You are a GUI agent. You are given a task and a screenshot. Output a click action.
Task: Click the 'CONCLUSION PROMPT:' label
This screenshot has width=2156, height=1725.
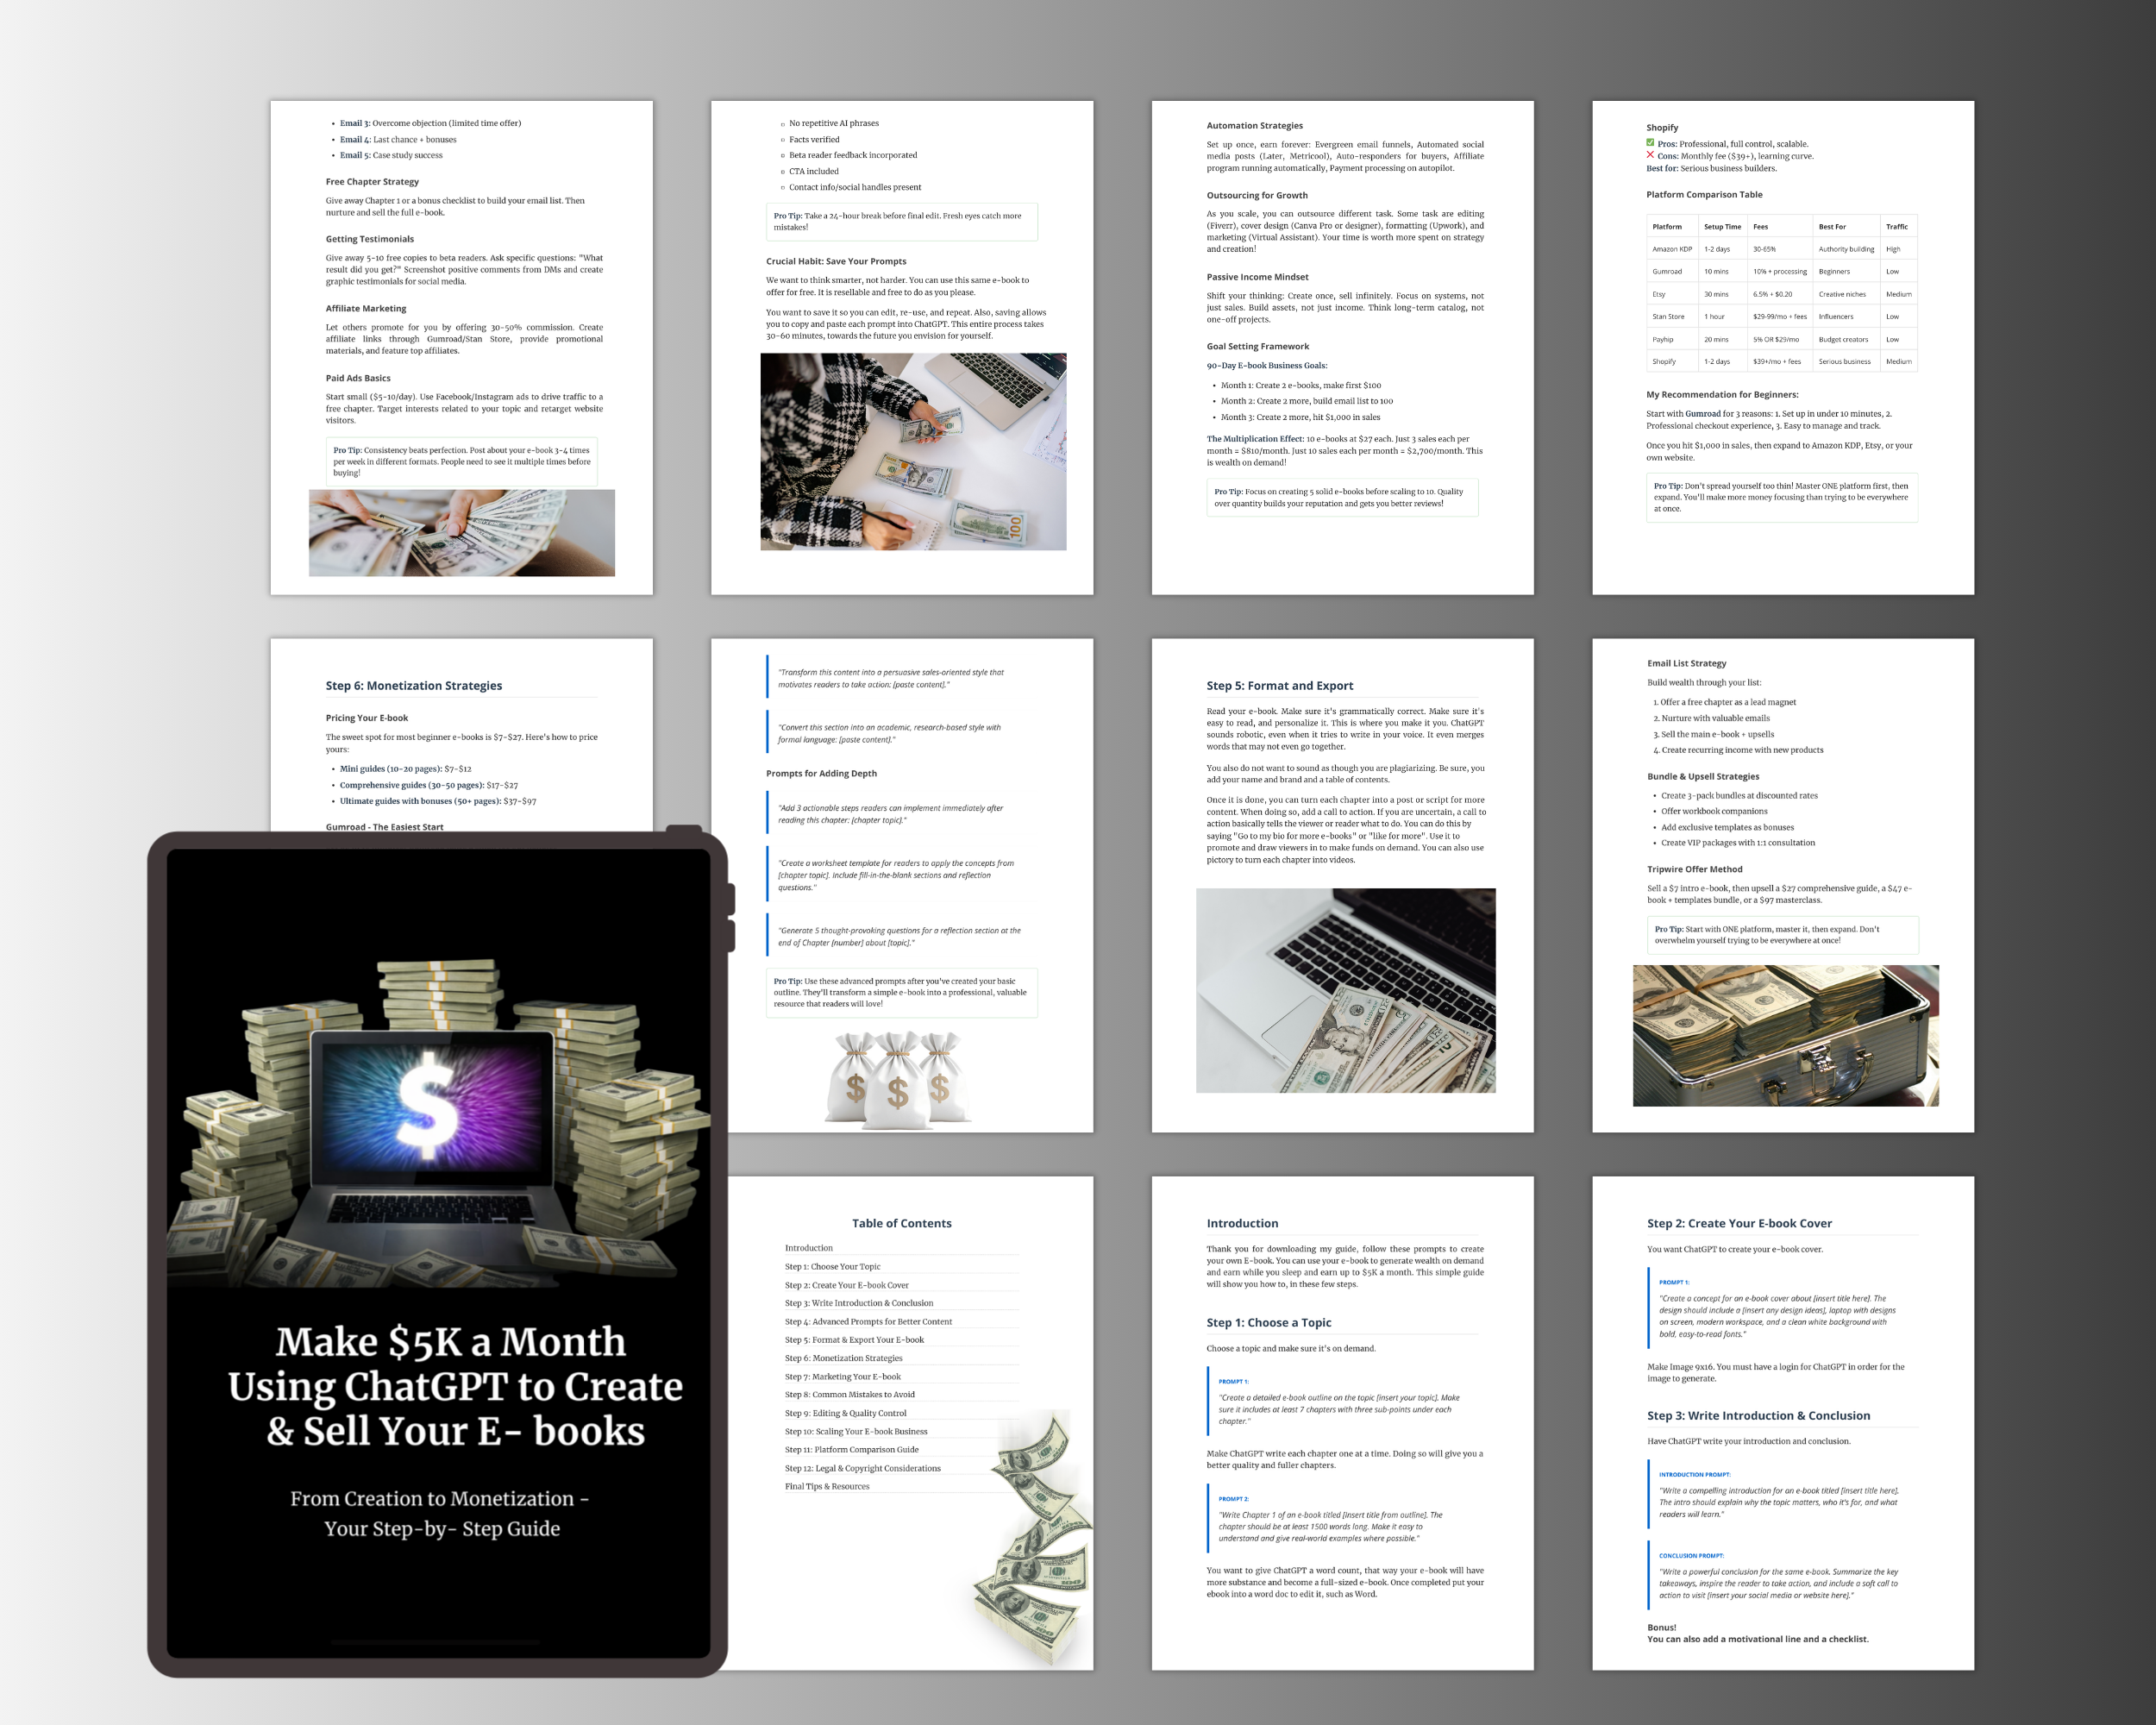pos(1691,1555)
